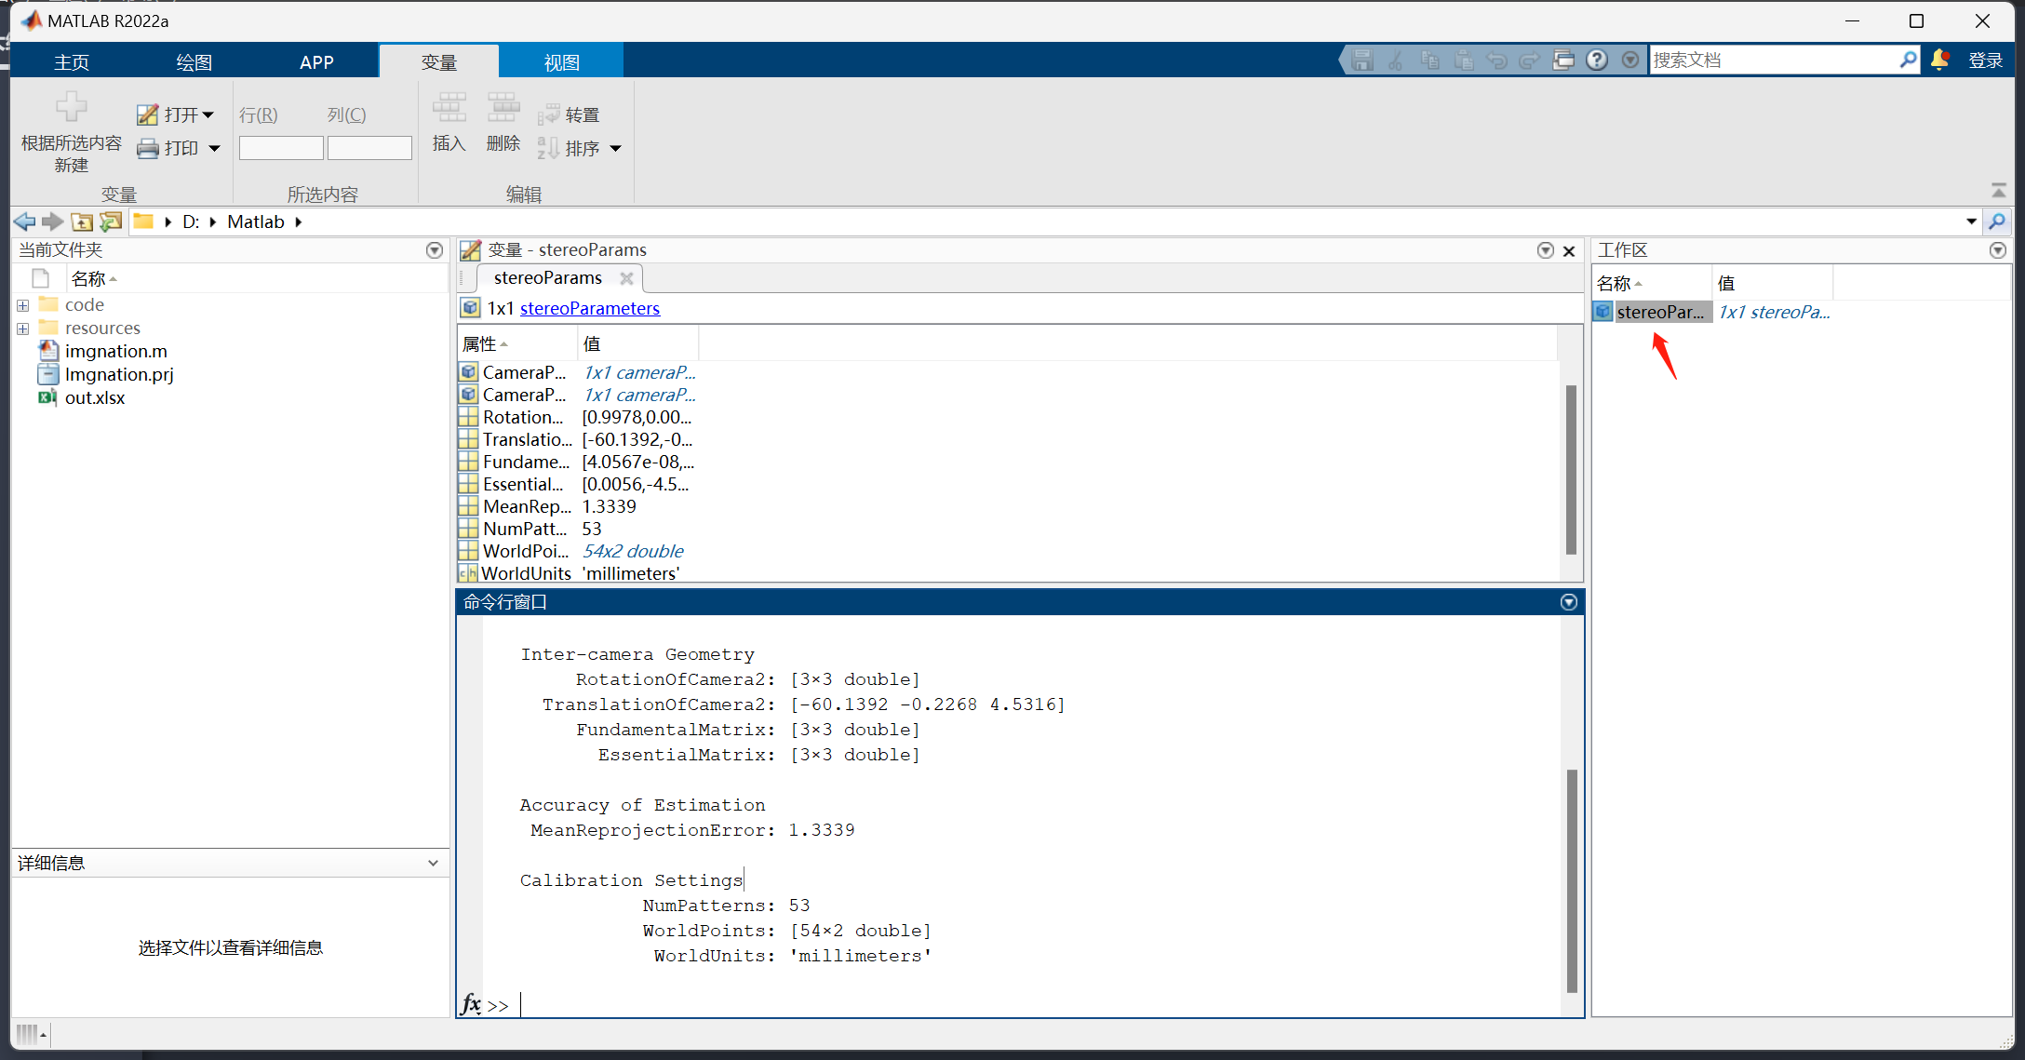Open 命令行窗口 actions menu
2025x1060 pixels.
[x=1569, y=602]
